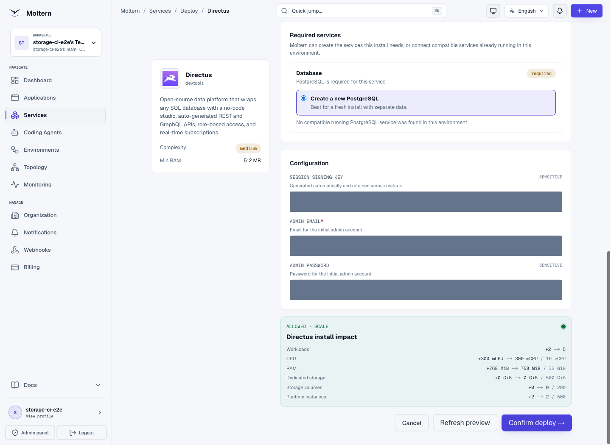Image resolution: width=611 pixels, height=445 pixels.
Task: Click the Applications window icon
Action: click(15, 98)
